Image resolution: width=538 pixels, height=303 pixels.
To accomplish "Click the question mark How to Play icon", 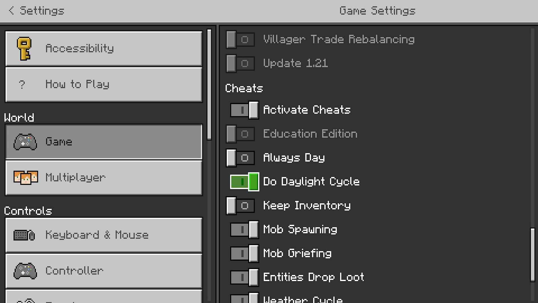I will coord(22,84).
